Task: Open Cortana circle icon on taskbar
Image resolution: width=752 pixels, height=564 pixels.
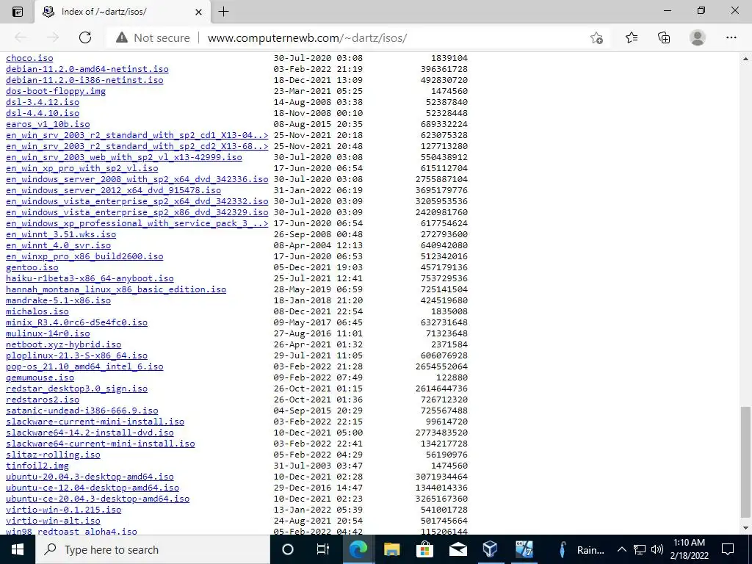Action: (288, 549)
